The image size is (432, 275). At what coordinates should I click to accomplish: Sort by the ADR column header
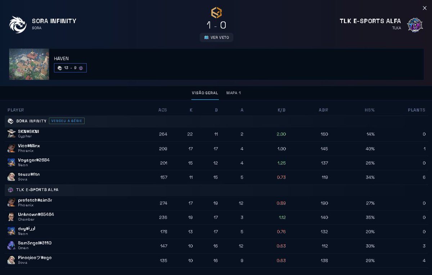[323, 110]
